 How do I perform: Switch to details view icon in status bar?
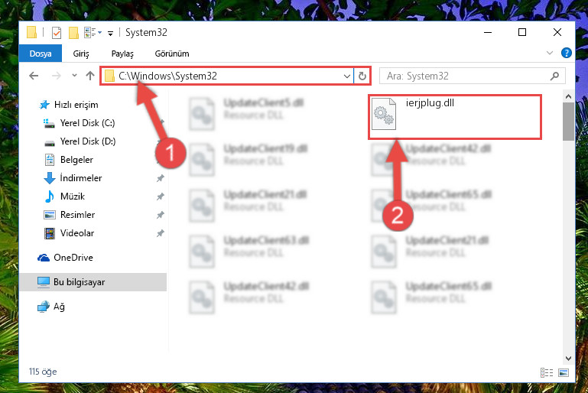547,372
